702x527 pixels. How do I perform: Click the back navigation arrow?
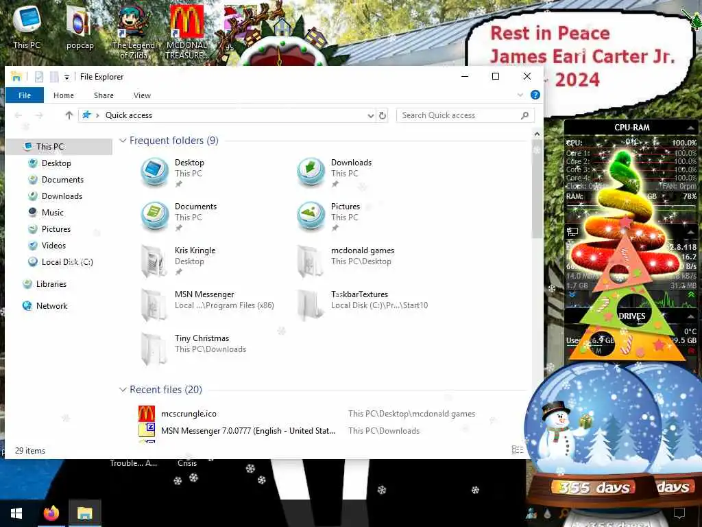[19, 115]
